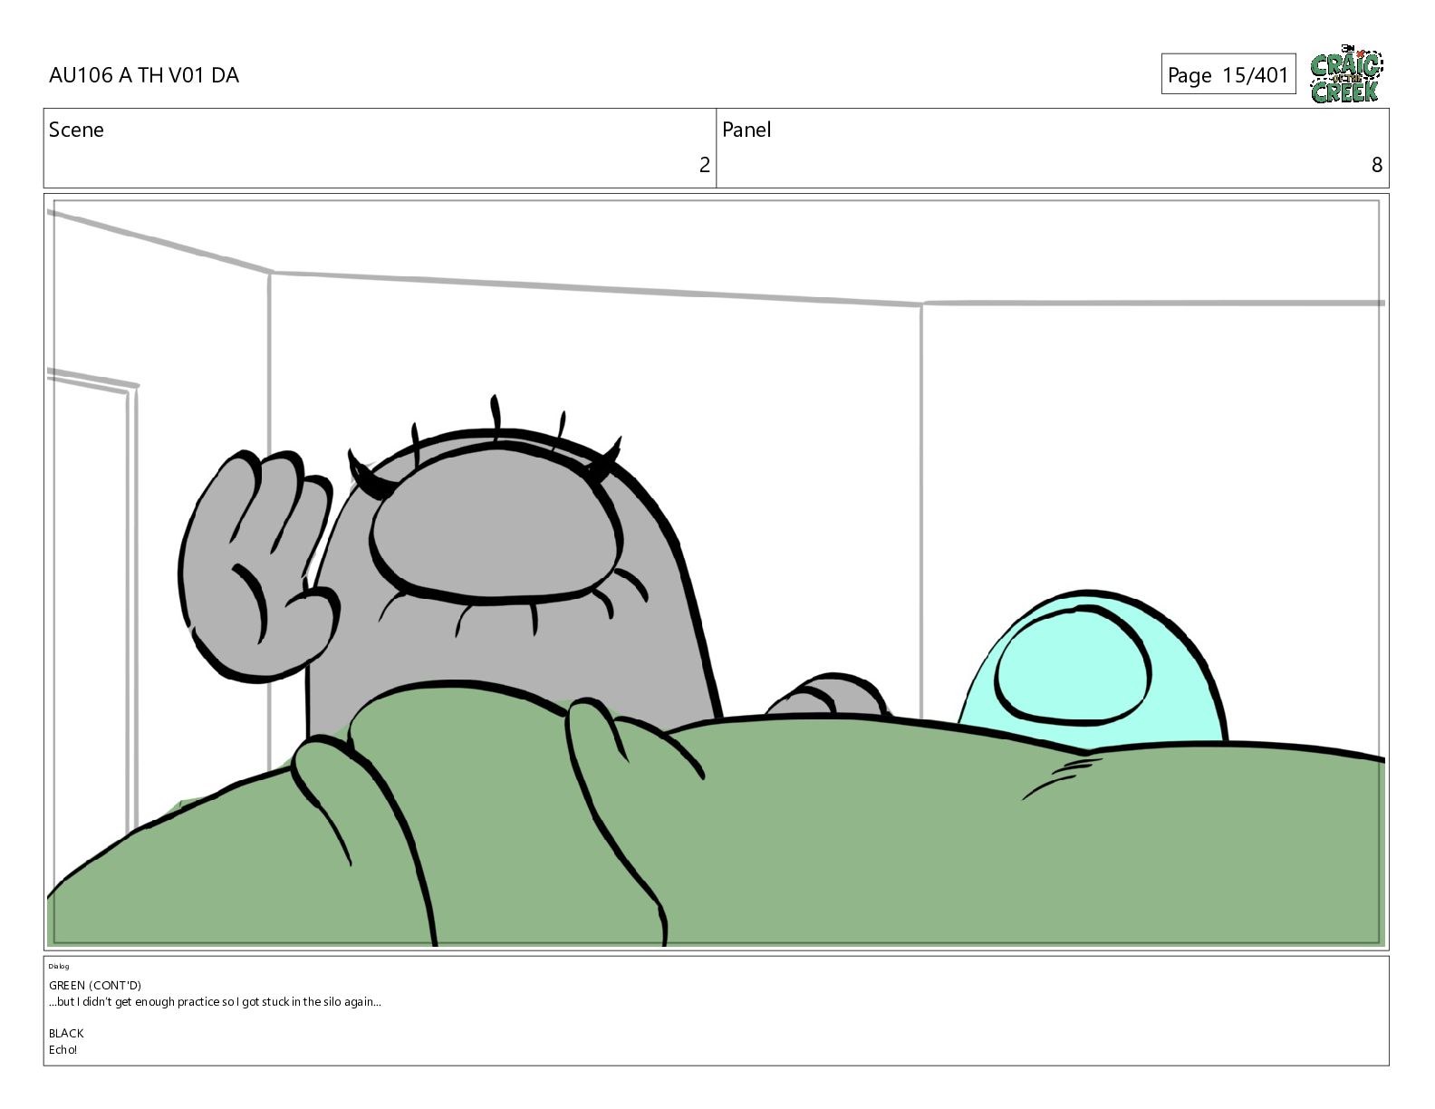1435x1109 pixels.
Task: Click the 'Dialog' label
Action: (x=59, y=966)
